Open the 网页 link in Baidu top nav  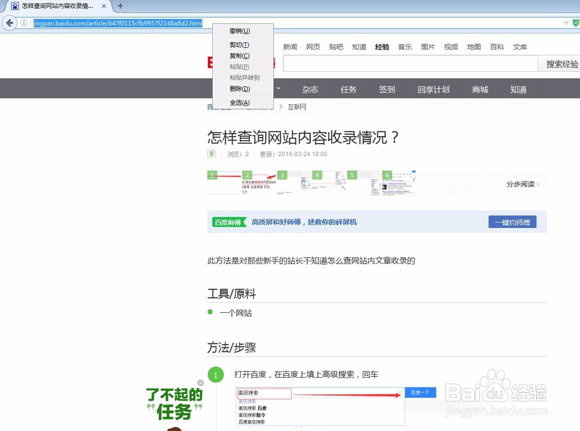coord(313,47)
